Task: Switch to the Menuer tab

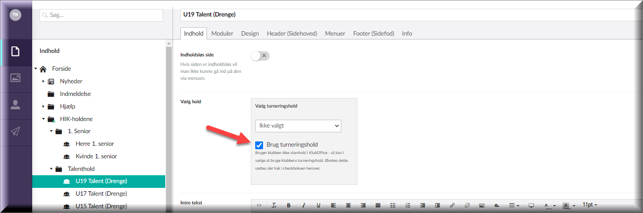Action: click(335, 33)
